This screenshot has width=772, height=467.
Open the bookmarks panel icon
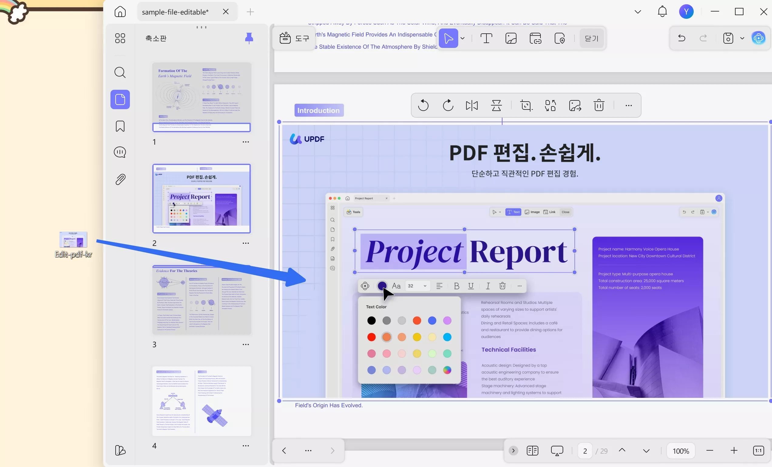click(120, 126)
